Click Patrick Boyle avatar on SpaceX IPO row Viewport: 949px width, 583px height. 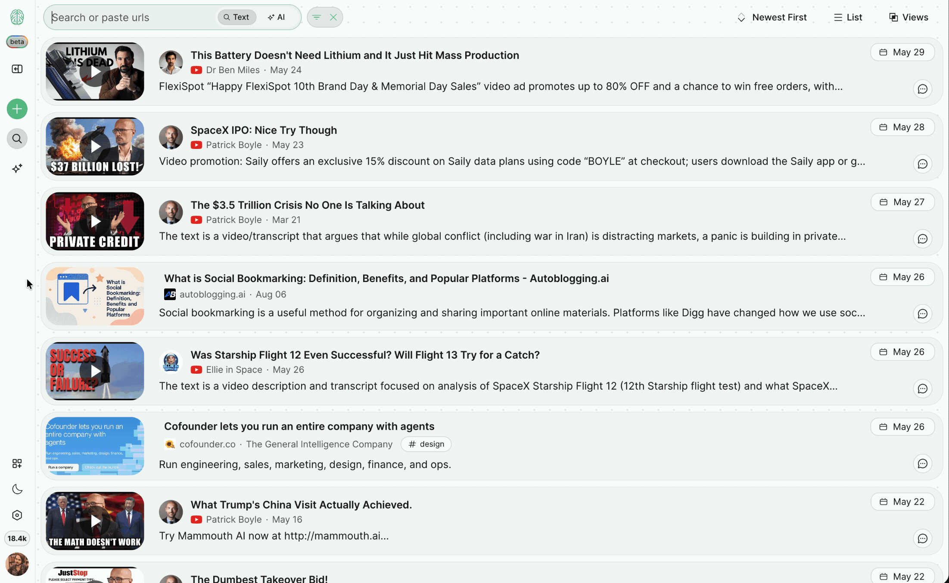pyautogui.click(x=171, y=137)
